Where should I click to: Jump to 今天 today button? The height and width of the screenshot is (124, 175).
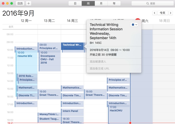(x=162, y=13)
